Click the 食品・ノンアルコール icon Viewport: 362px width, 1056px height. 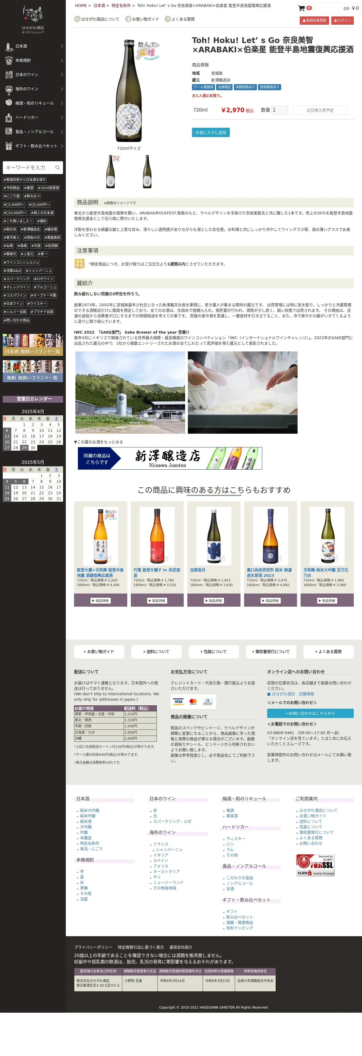click(9, 132)
